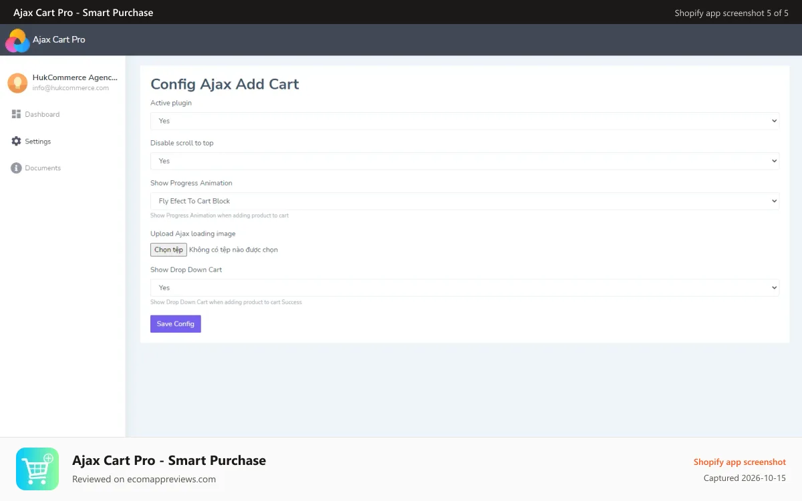Click the Reviewed on ecomappreviews.com text

click(144, 479)
